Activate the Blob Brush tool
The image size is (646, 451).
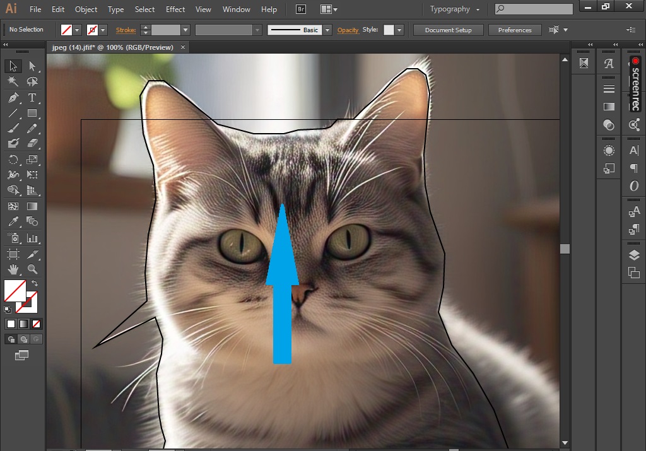tap(13, 143)
